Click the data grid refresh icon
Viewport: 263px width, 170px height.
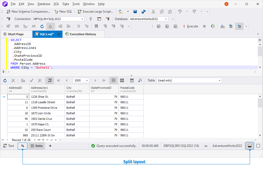5,80
